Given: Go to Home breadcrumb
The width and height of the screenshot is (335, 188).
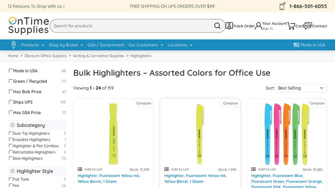Looking at the screenshot, I should pos(13,56).
